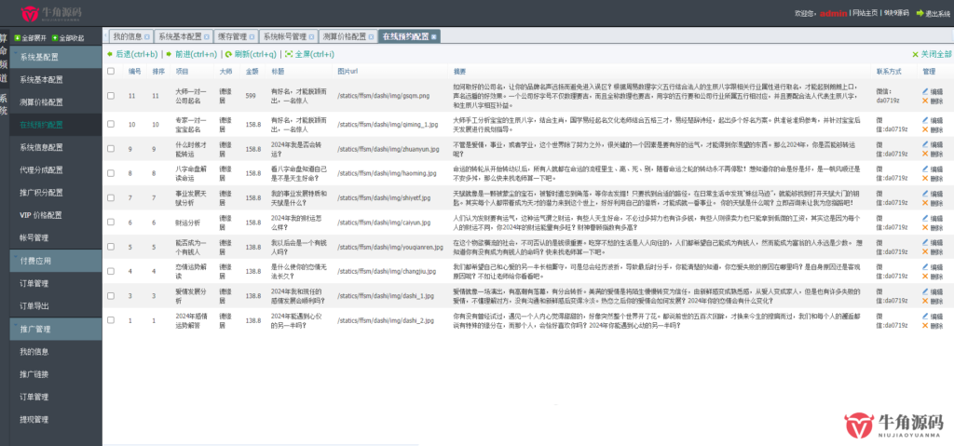Edit row 5 能否成为一个有钱人
Image resolution: width=954 pixels, height=446 pixels.
point(932,243)
